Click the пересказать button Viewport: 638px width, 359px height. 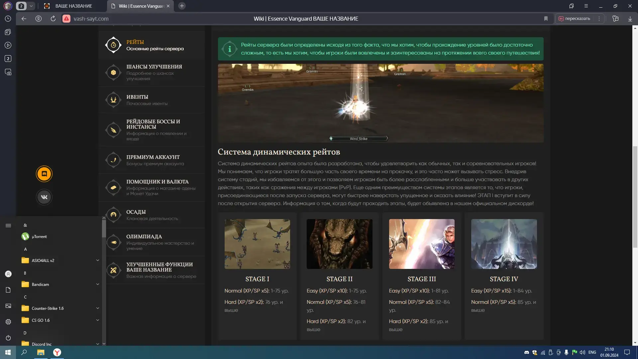click(575, 19)
